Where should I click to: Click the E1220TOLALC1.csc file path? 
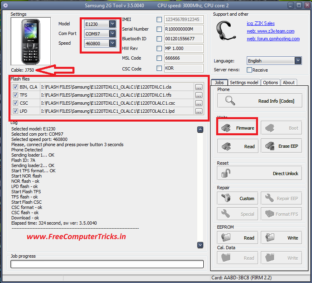coord(108,103)
